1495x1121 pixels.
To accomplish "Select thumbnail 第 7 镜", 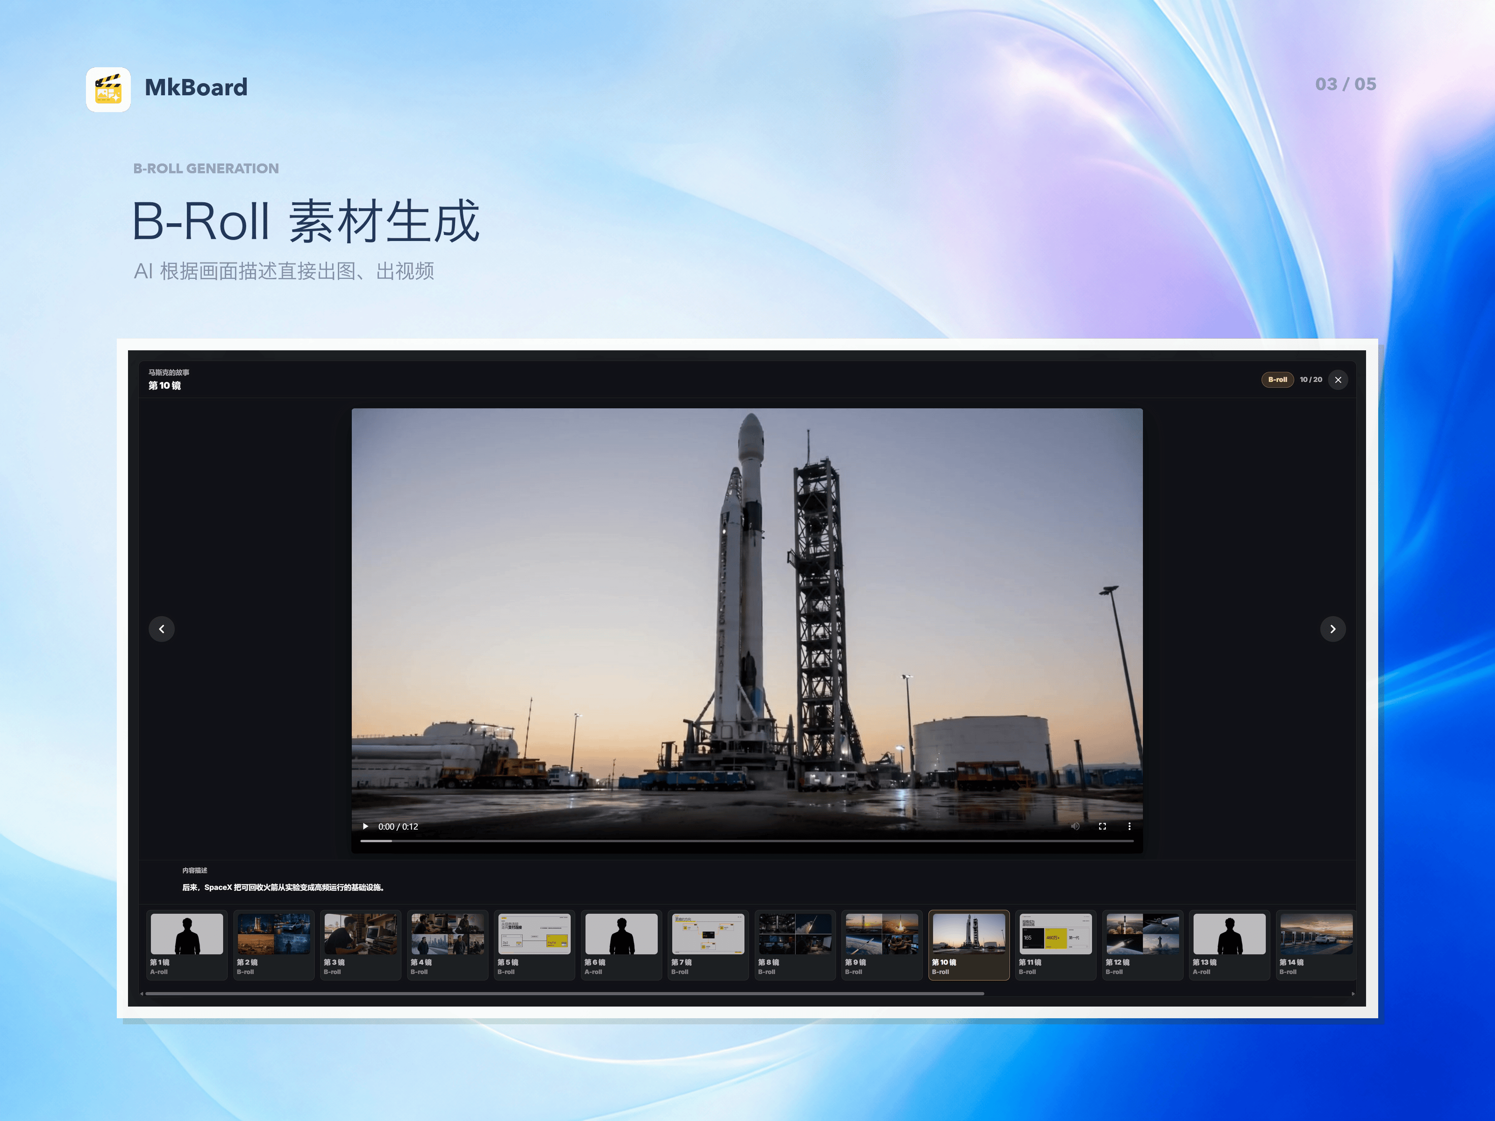I will 708,944.
